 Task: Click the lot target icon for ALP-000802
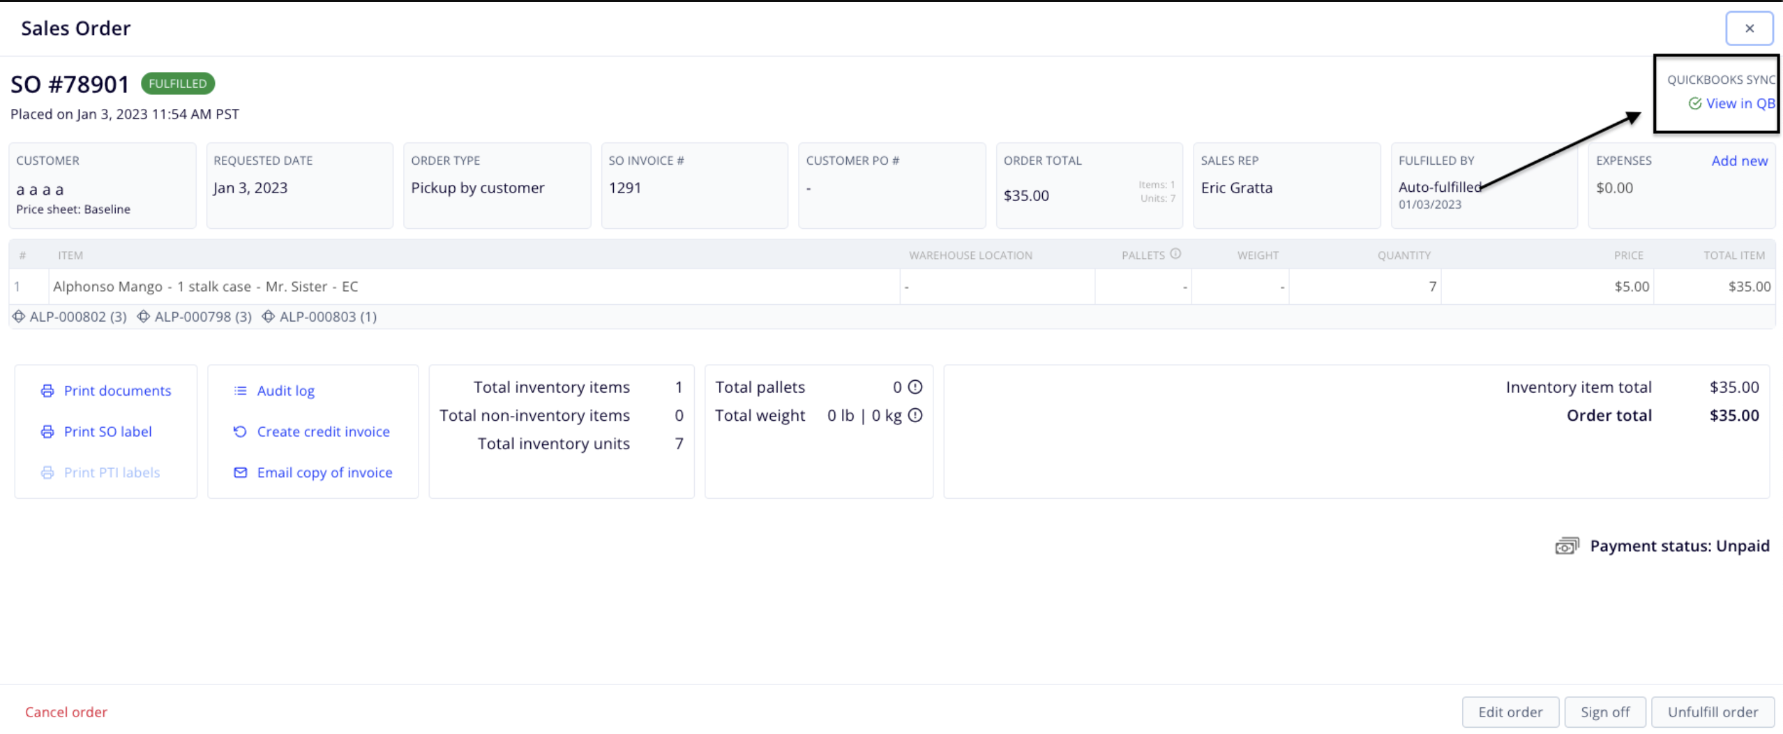tap(19, 317)
